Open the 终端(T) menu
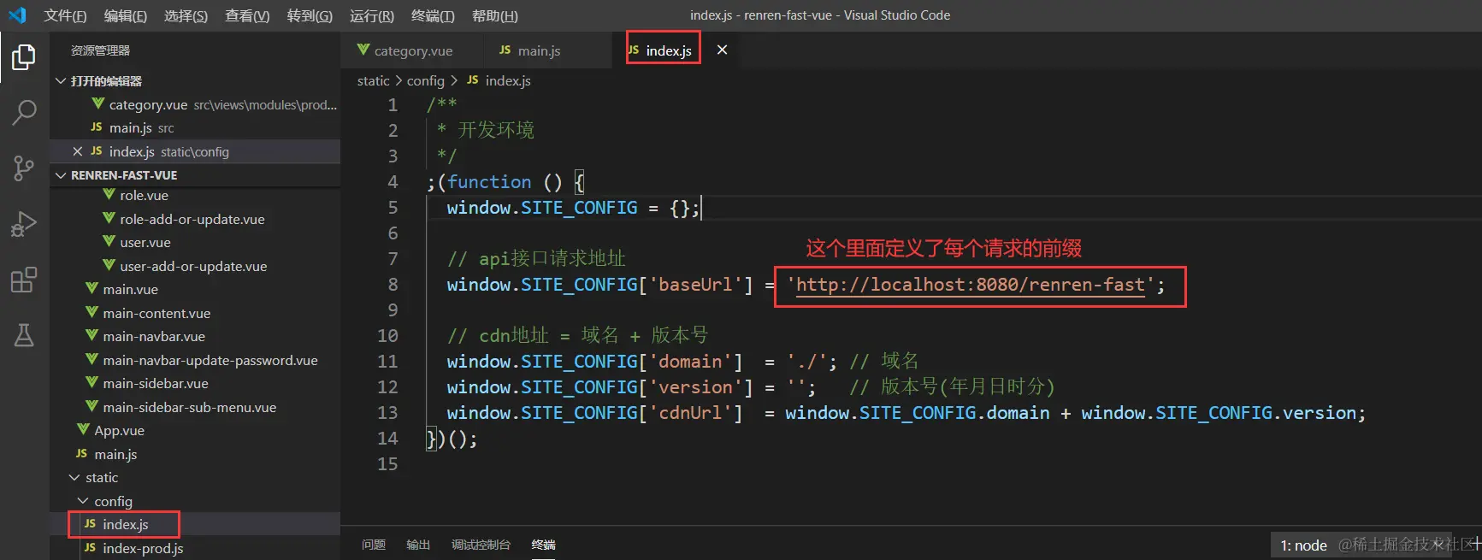The width and height of the screenshot is (1482, 560). [x=433, y=15]
